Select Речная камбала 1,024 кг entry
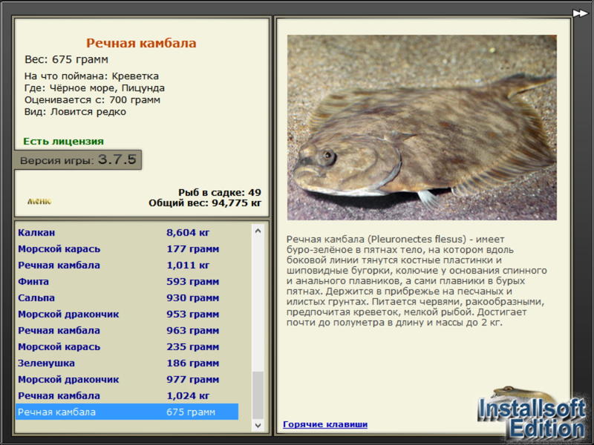 (127, 395)
